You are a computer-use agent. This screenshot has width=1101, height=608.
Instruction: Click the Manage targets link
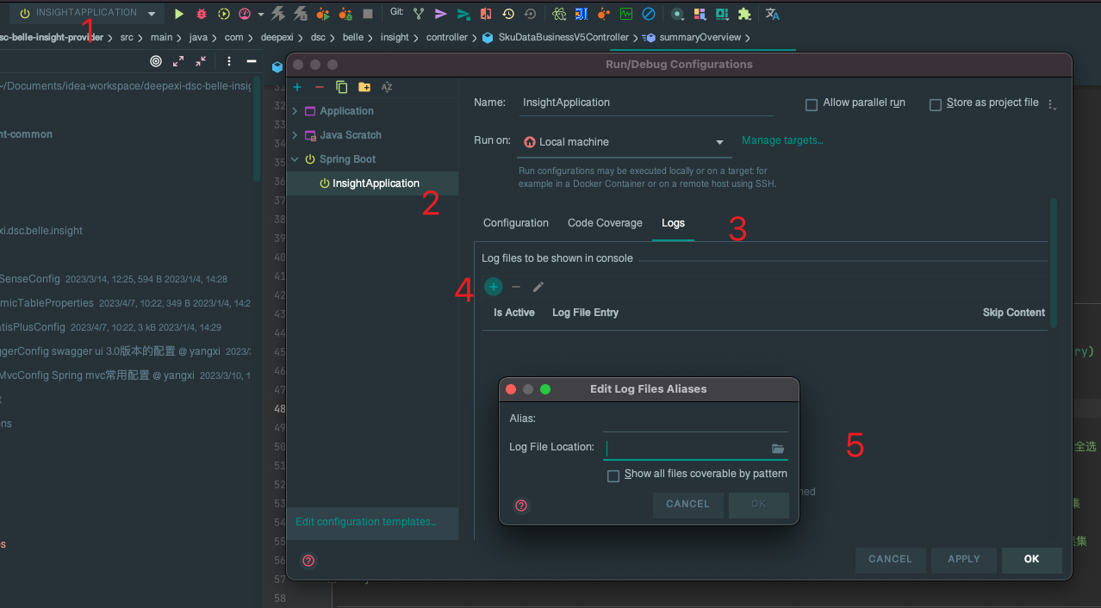click(x=782, y=140)
